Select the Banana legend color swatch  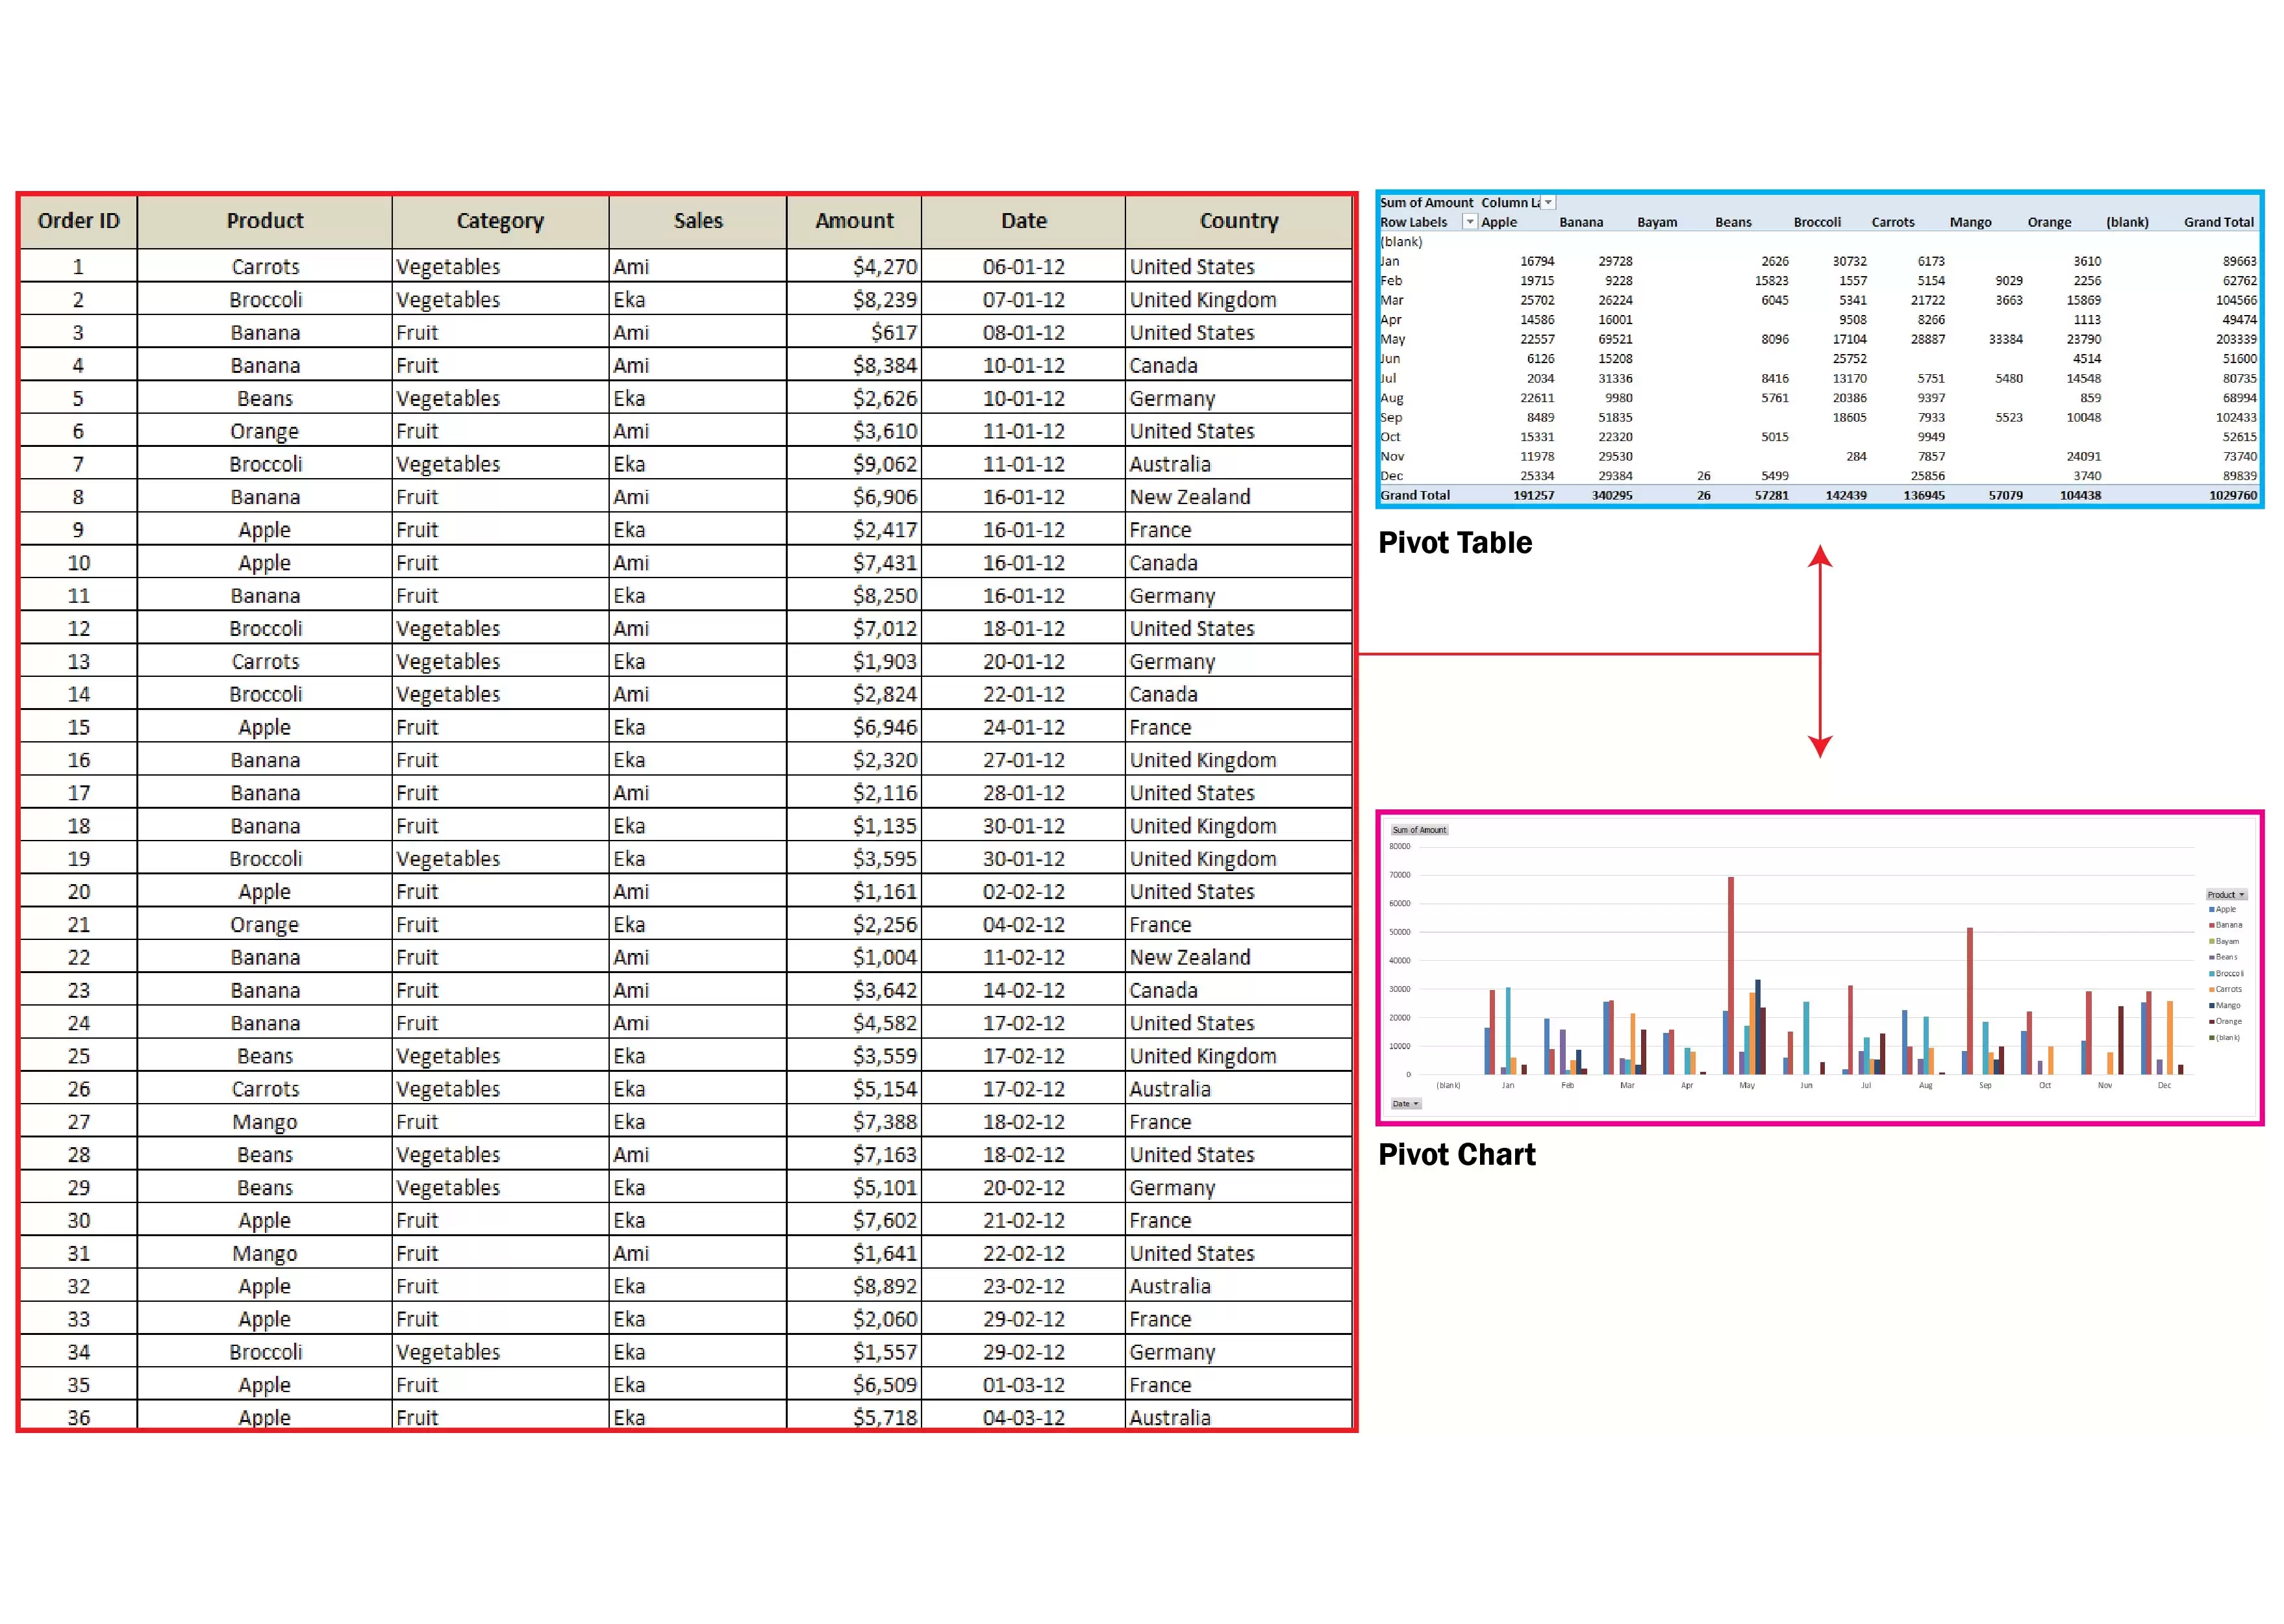2211,926
